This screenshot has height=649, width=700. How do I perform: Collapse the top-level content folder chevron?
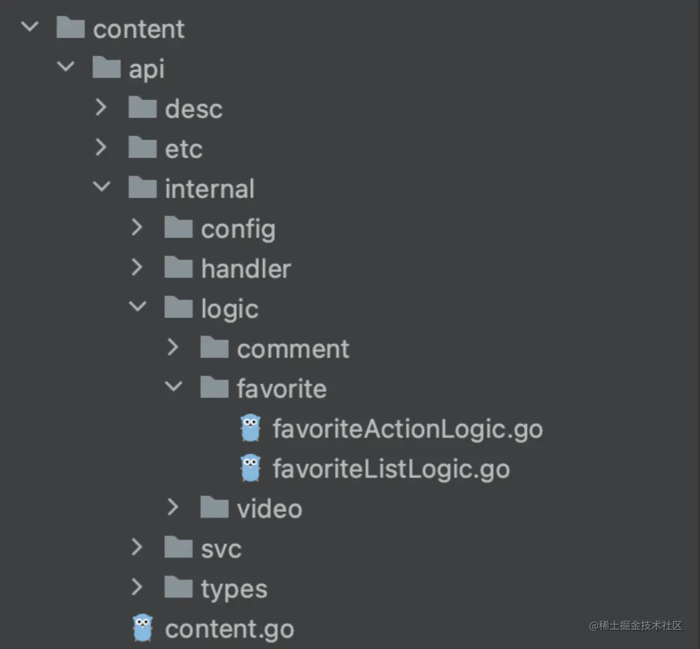pos(30,27)
